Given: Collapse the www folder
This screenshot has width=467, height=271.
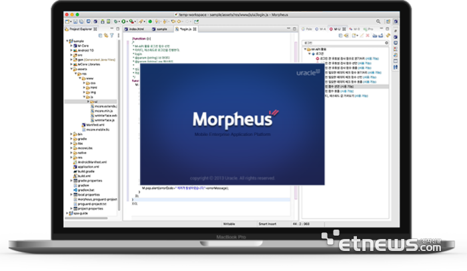Looking at the screenshot, I should point(80,78).
